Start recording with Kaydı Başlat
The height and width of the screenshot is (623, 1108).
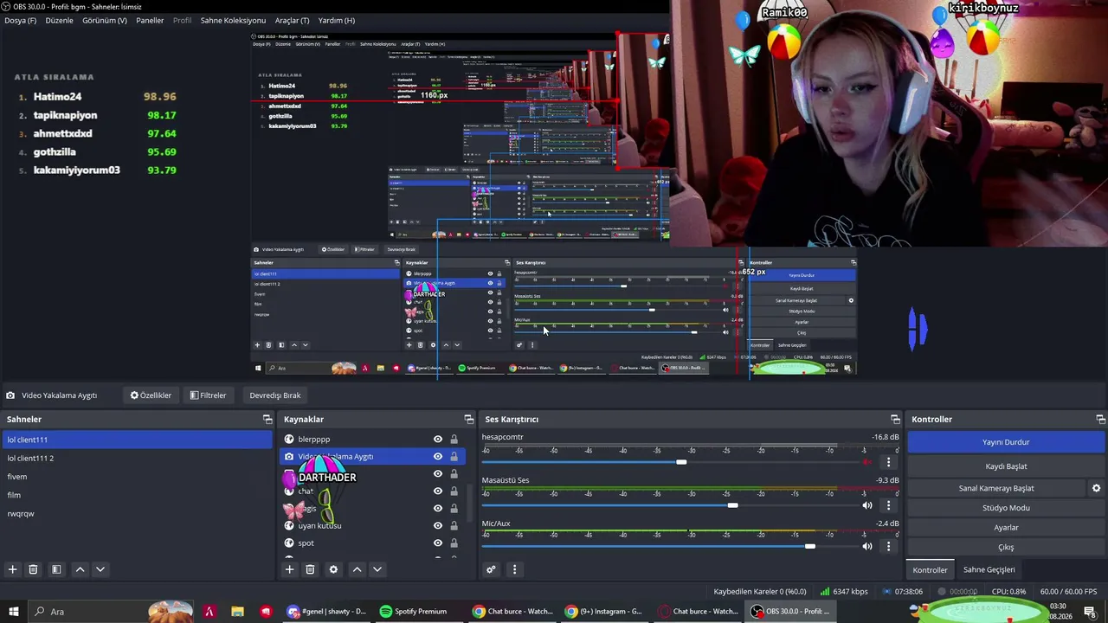[1006, 466]
